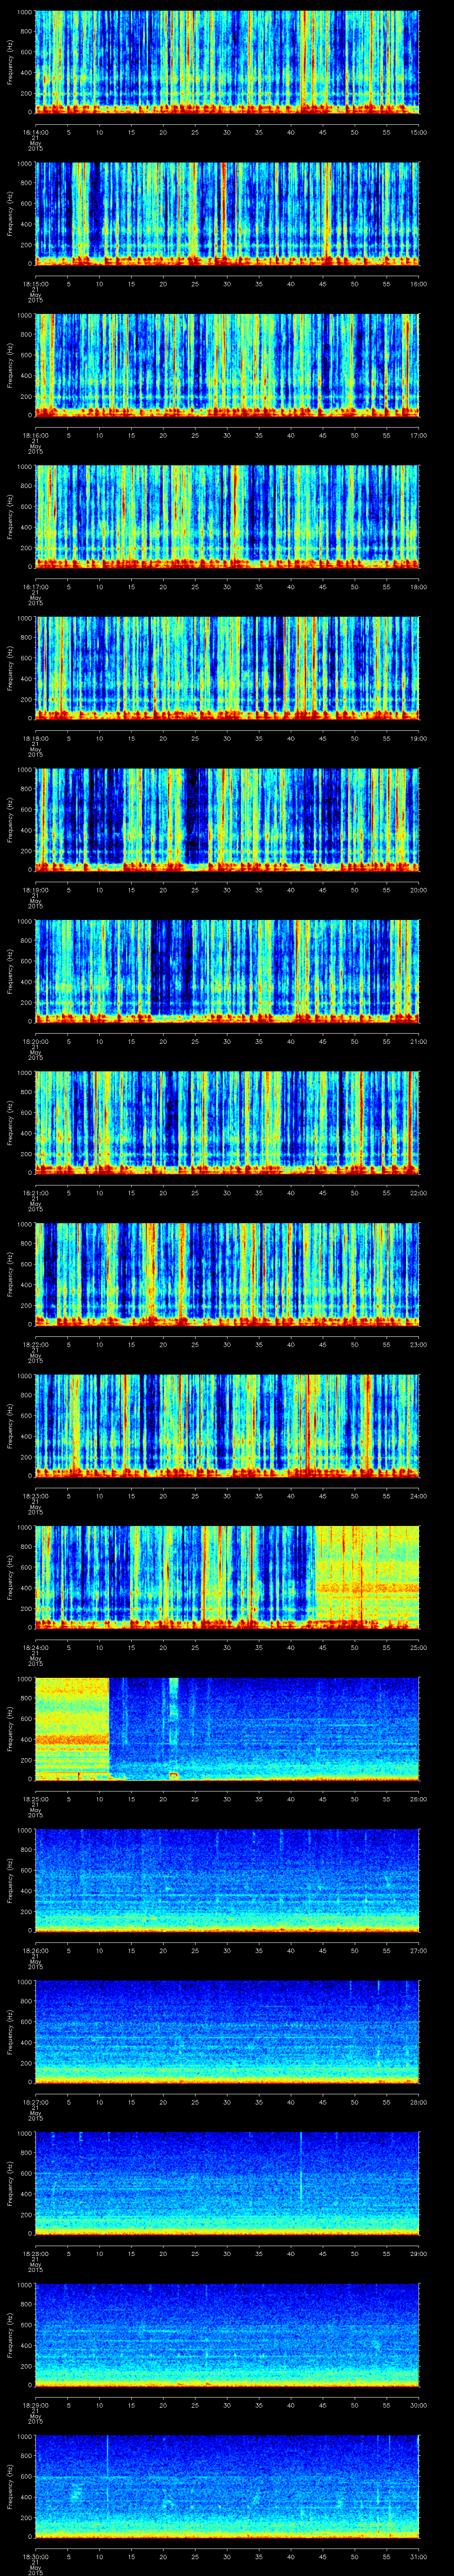
Task: Select the 17:00 end tick label
Action: (419, 435)
